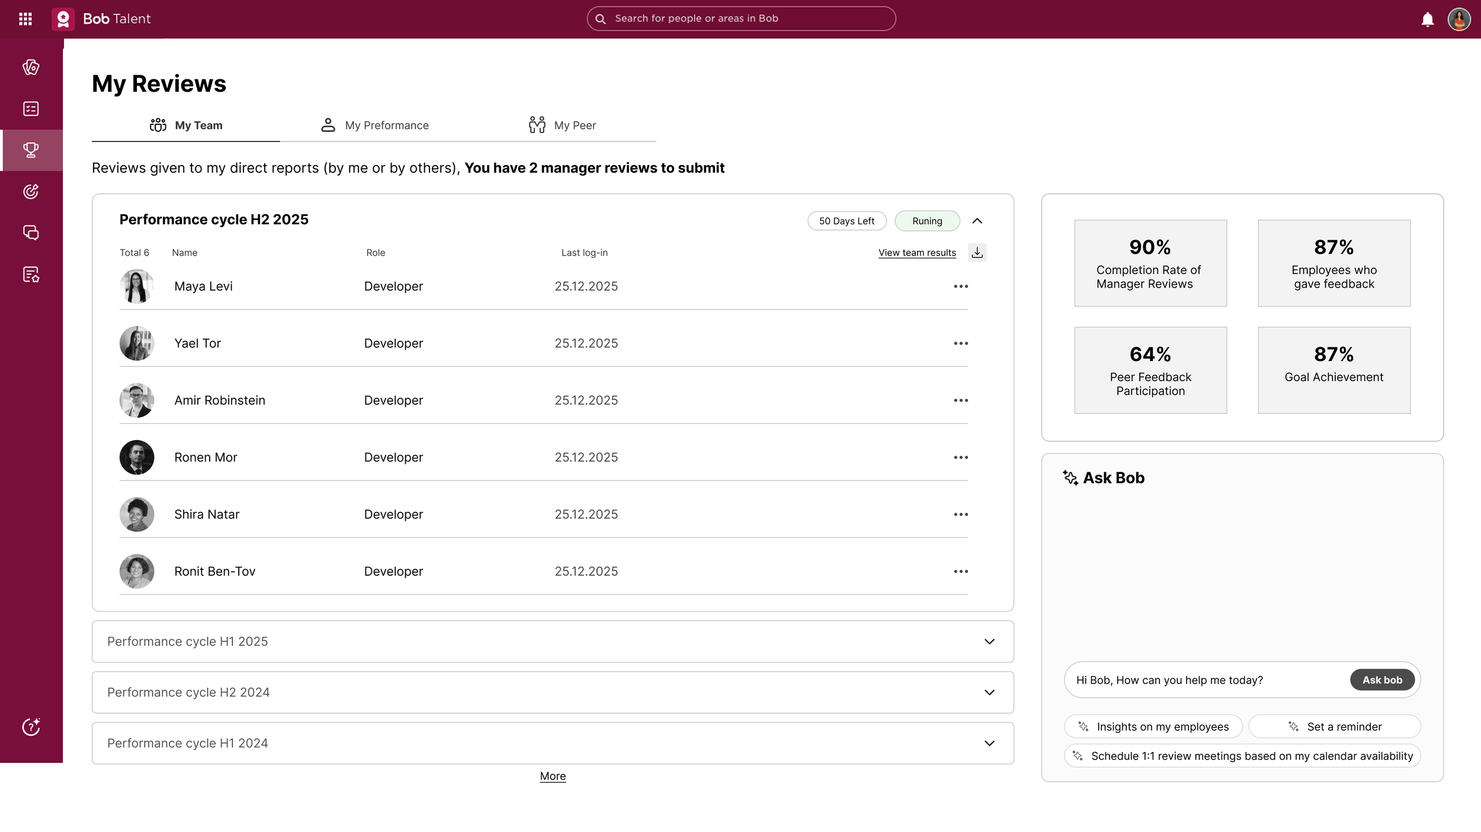Open options menu for Ronen Mor
Viewport: 1481px width, 832px height.
point(960,457)
